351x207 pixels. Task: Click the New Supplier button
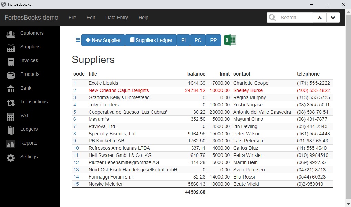pyautogui.click(x=103, y=40)
